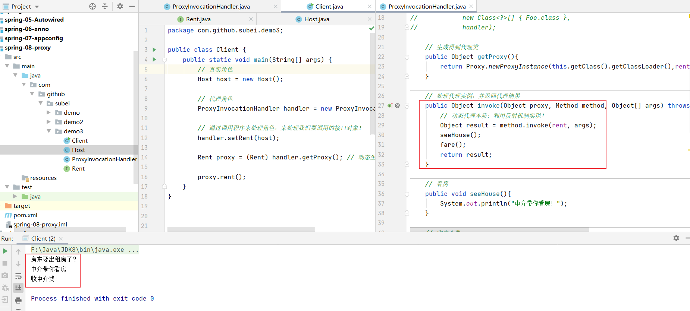Toggle code folding for the seeHouse method
The image size is (690, 311).
coord(407,194)
